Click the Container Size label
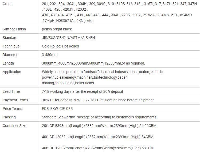The image size is (200, 152). (14, 126)
